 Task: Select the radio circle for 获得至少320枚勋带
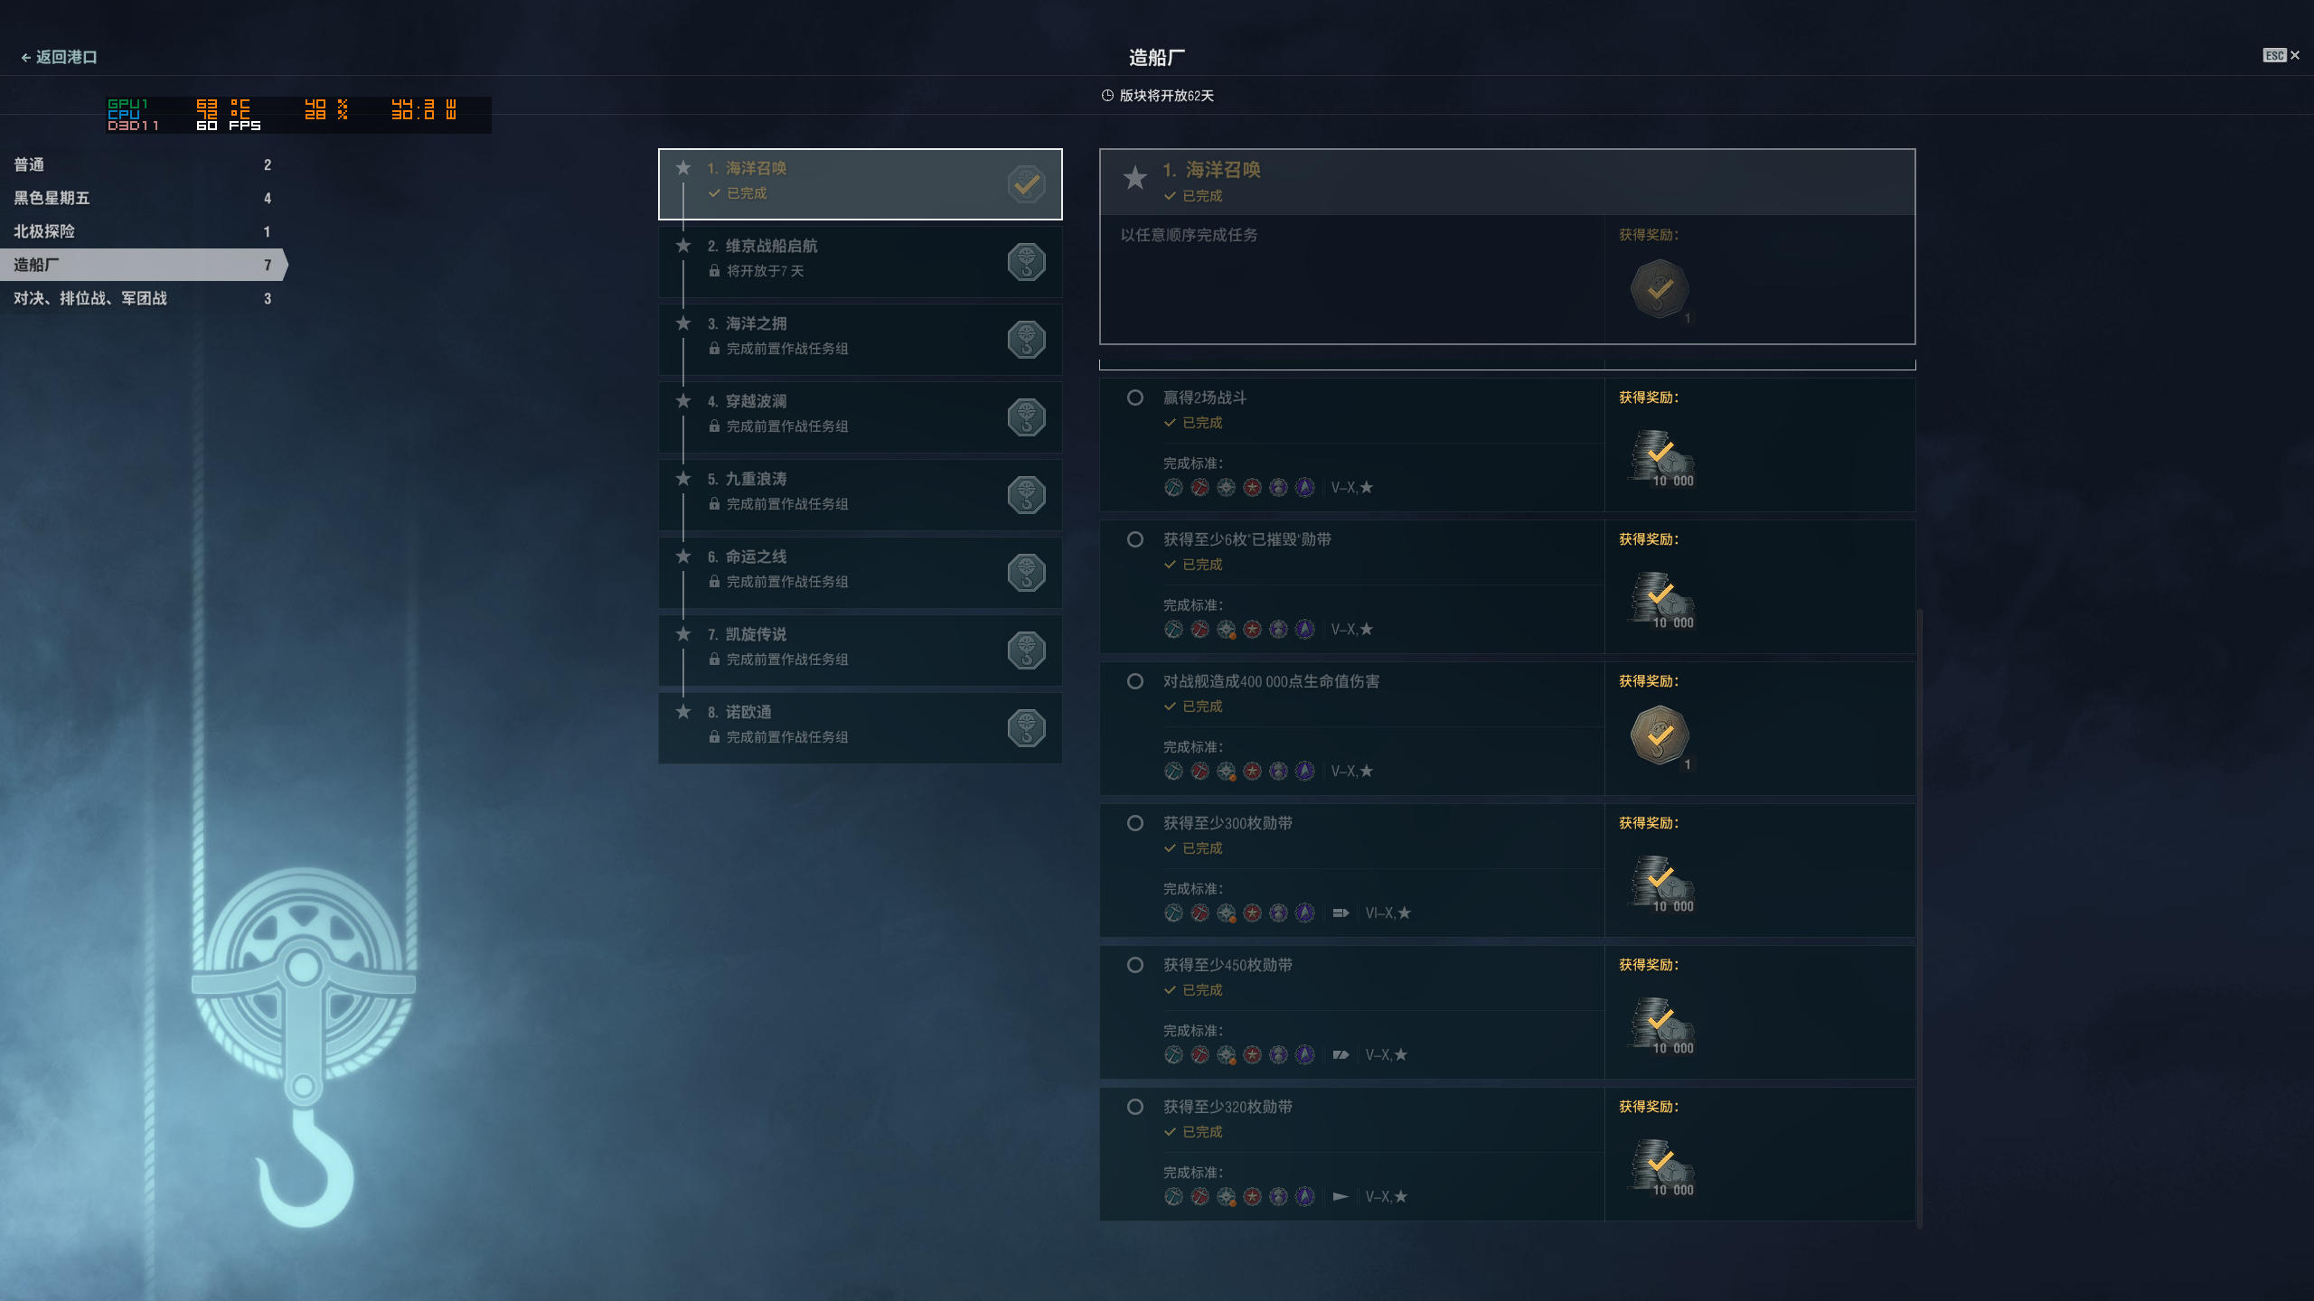pos(1135,1107)
